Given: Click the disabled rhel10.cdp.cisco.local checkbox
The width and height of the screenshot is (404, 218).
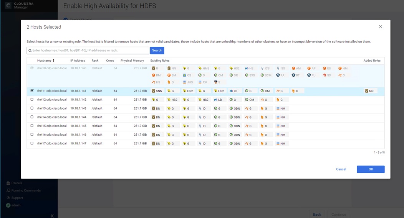Looking at the screenshot, I should tap(32, 68).
